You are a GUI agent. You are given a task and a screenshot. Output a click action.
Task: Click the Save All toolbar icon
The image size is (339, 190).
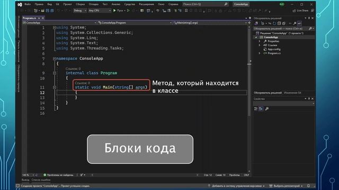pos(52,11)
